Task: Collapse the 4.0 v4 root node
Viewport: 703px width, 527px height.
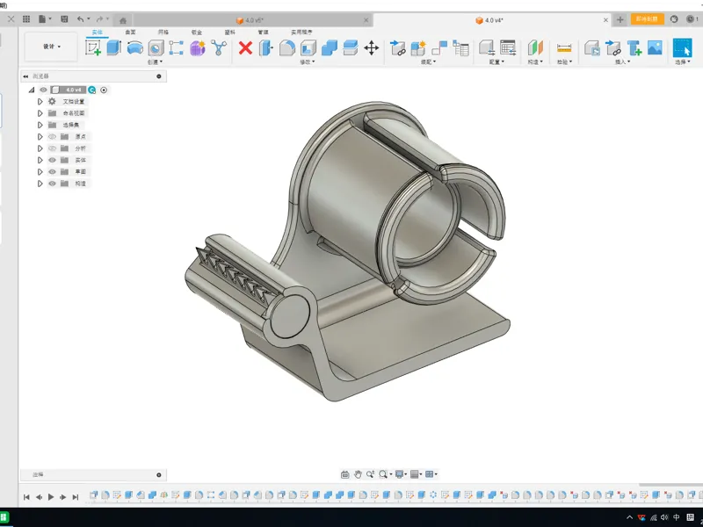Action: pyautogui.click(x=32, y=90)
